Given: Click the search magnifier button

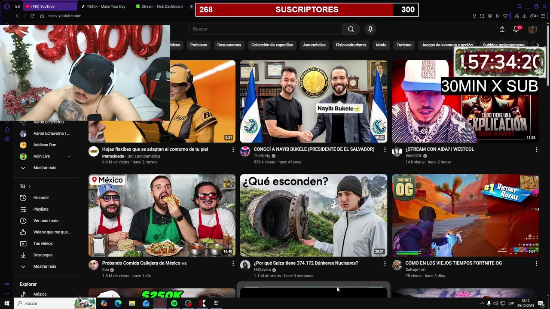Looking at the screenshot, I should pyautogui.click(x=351, y=29).
